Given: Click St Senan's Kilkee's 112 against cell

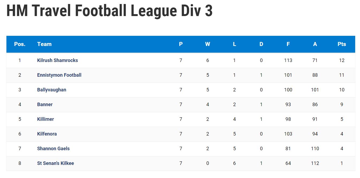Looking at the screenshot, I should click(x=315, y=163).
